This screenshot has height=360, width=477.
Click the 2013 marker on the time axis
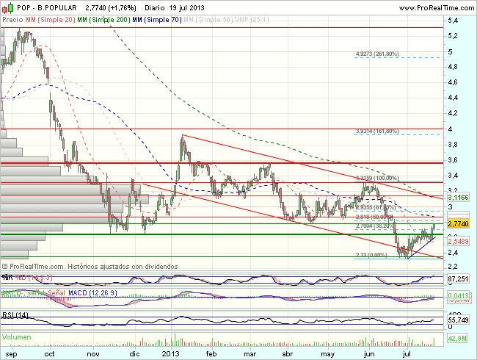pos(171,353)
